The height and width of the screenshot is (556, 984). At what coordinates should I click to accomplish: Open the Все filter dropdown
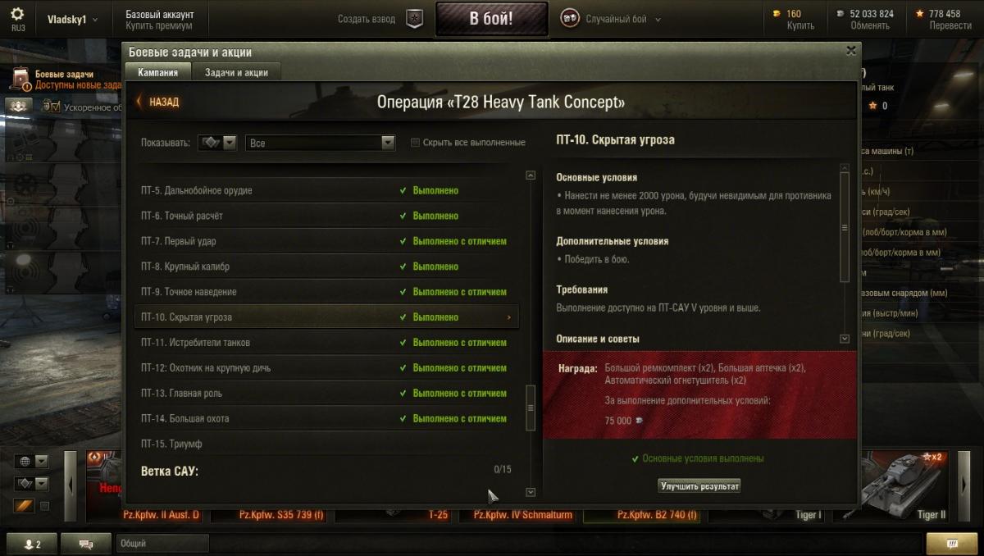tap(321, 143)
